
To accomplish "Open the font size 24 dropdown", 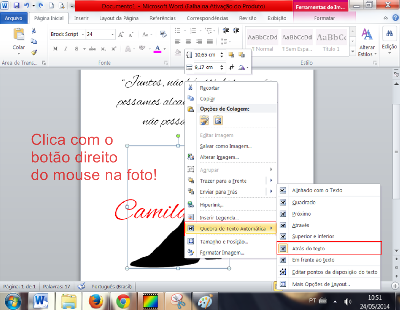I will pyautogui.click(x=112, y=34).
